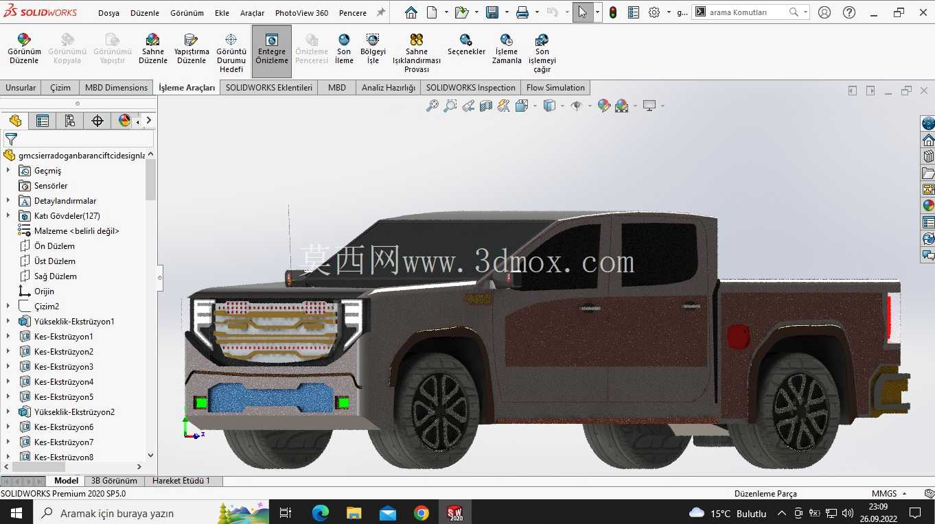Screen dimensions: 935x524
Task: Open Chrome from the taskbar
Action: tap(422, 513)
